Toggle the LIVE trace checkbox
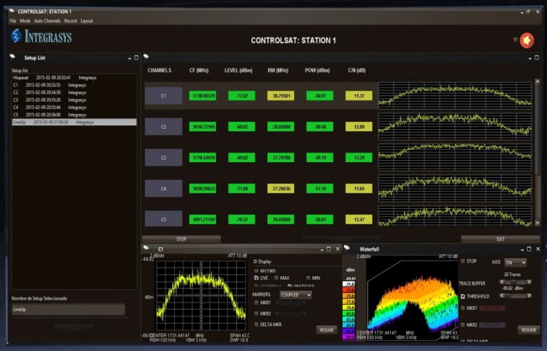 (x=256, y=277)
